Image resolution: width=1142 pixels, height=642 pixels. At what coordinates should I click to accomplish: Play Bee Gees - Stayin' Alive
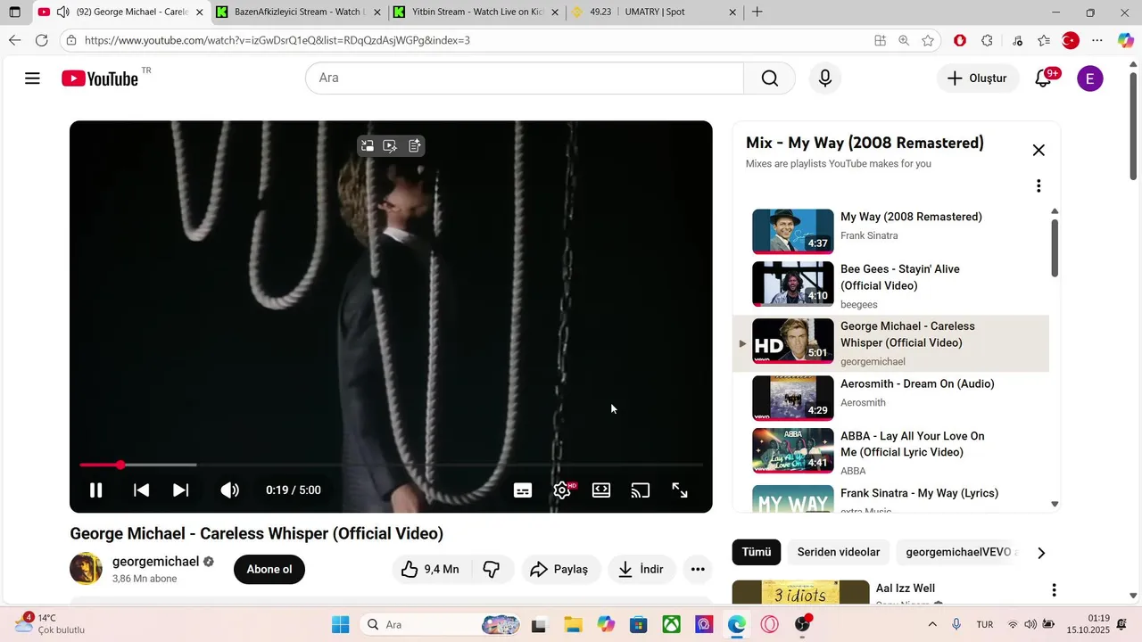coord(890,284)
